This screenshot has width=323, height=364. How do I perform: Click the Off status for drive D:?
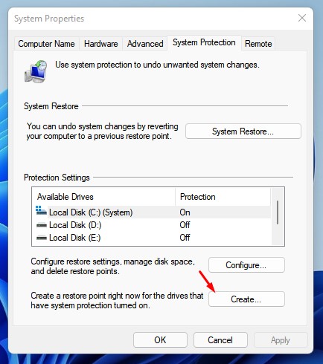185,225
